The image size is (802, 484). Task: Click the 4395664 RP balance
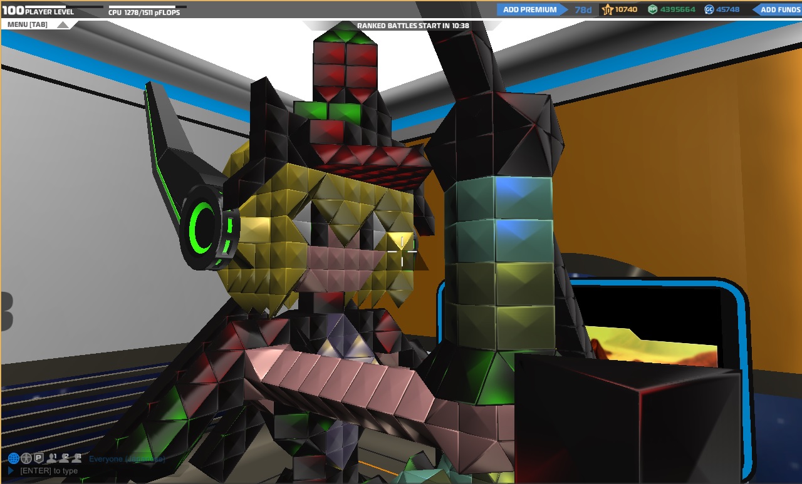678,9
